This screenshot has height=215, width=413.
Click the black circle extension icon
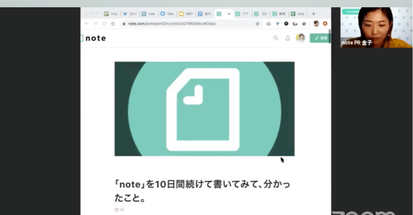point(287,24)
